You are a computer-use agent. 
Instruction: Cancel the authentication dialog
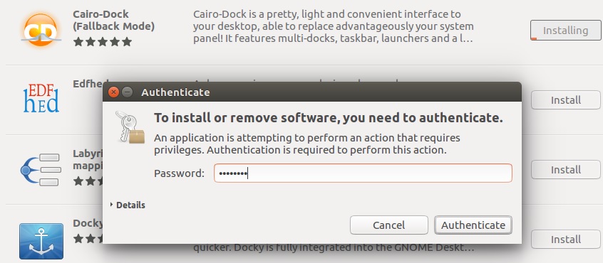click(388, 225)
